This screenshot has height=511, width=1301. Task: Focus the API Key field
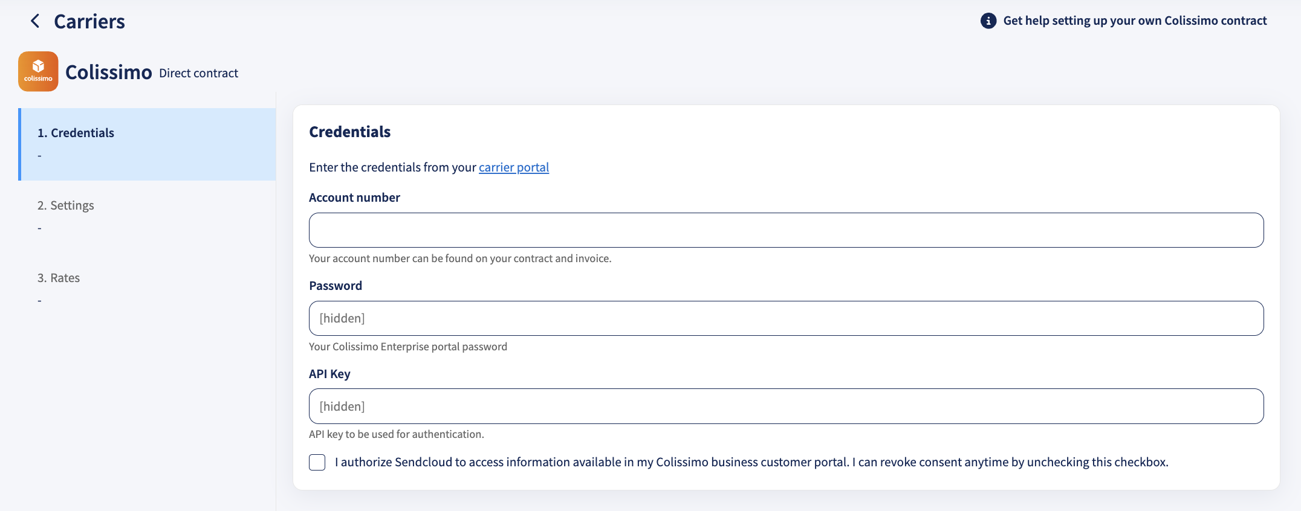click(x=786, y=407)
